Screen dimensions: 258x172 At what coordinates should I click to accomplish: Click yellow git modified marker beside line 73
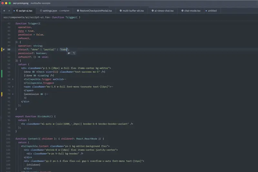(x=2, y=94)
